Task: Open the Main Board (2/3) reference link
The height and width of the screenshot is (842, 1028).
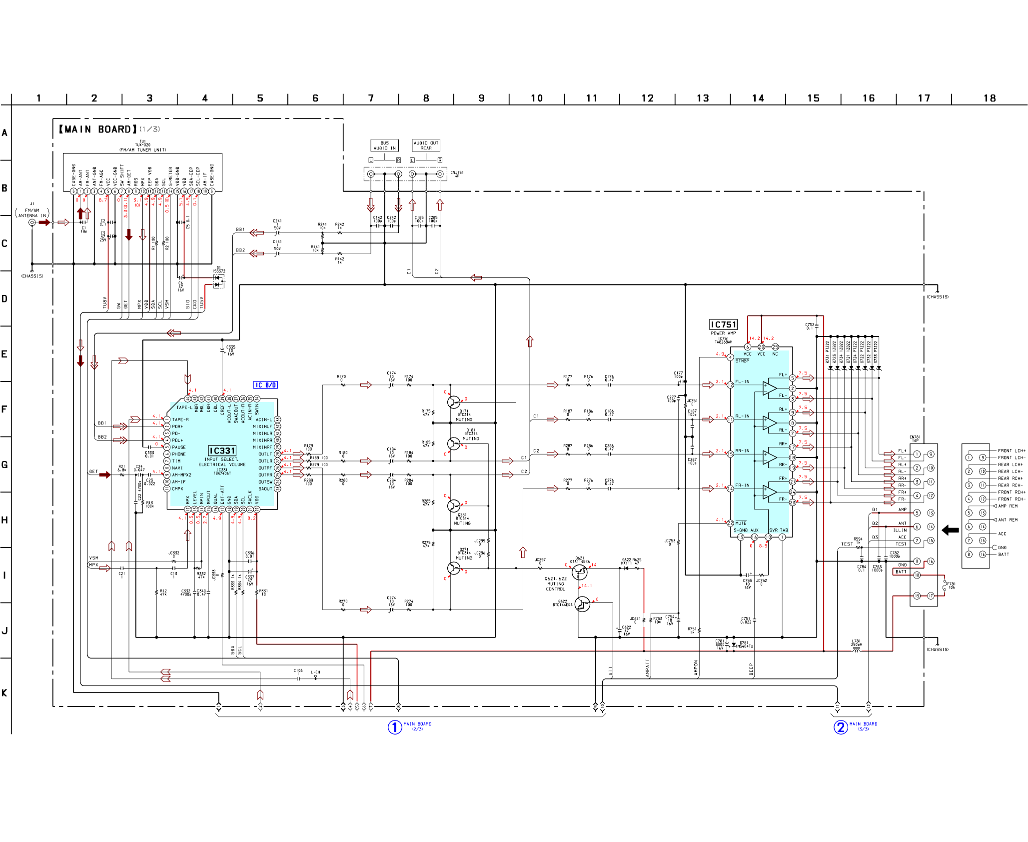Action: [x=410, y=726]
